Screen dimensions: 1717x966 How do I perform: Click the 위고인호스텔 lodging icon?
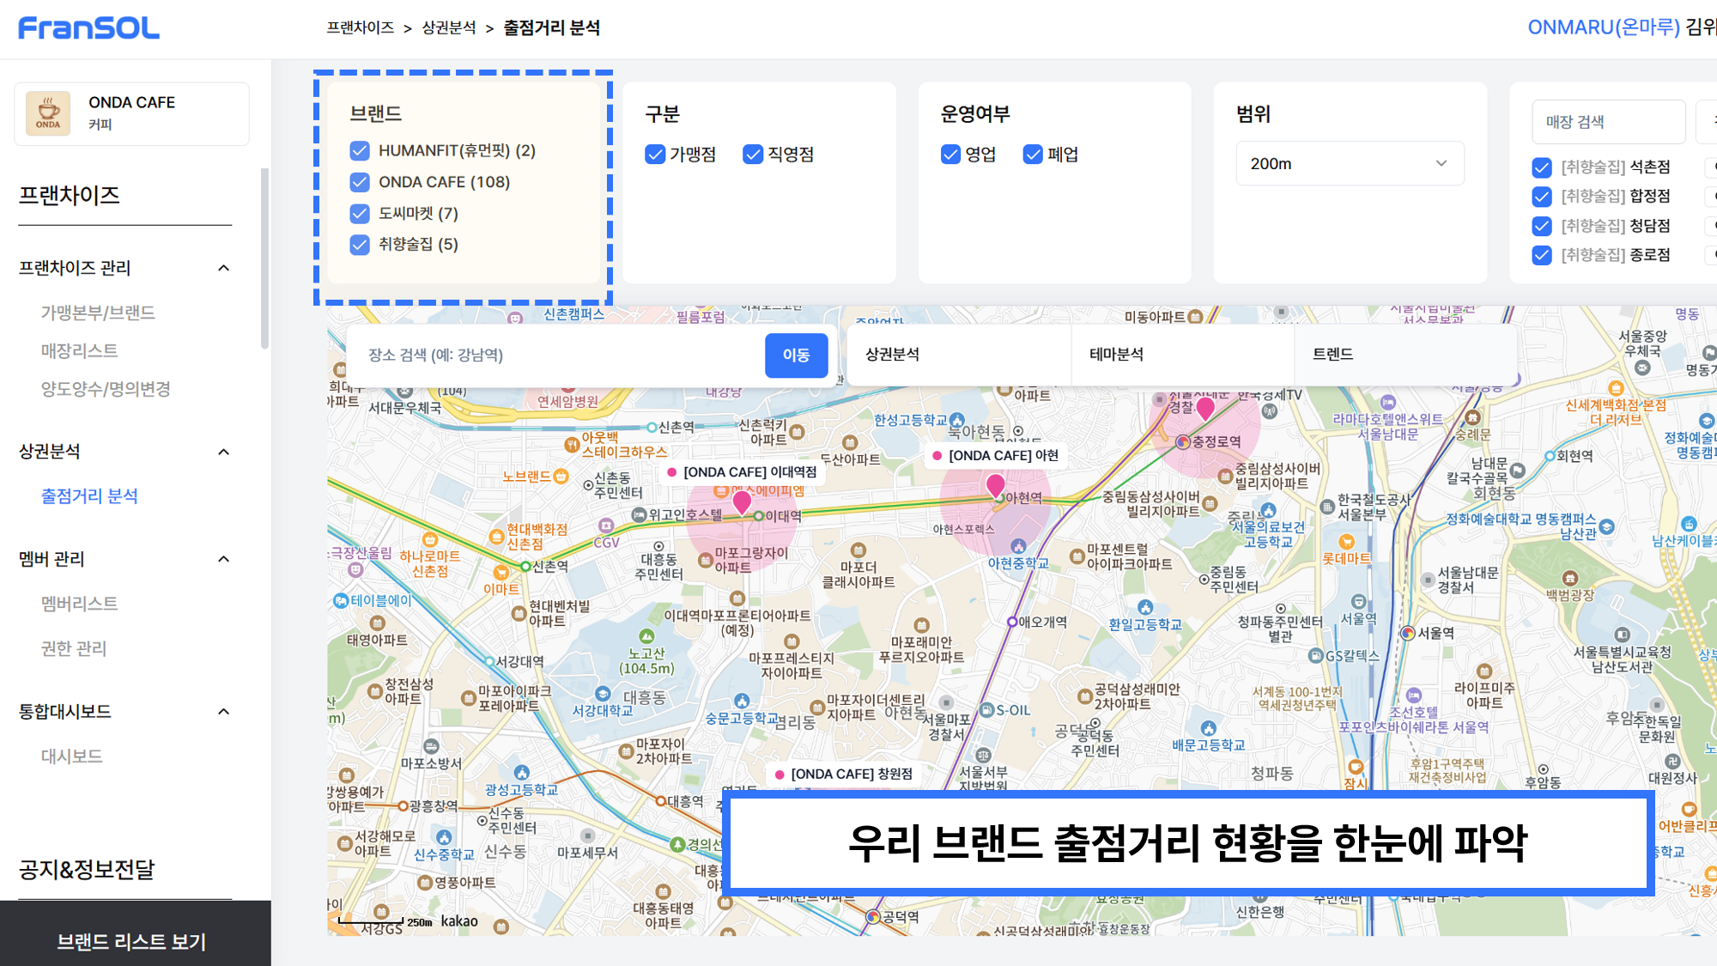tap(639, 514)
